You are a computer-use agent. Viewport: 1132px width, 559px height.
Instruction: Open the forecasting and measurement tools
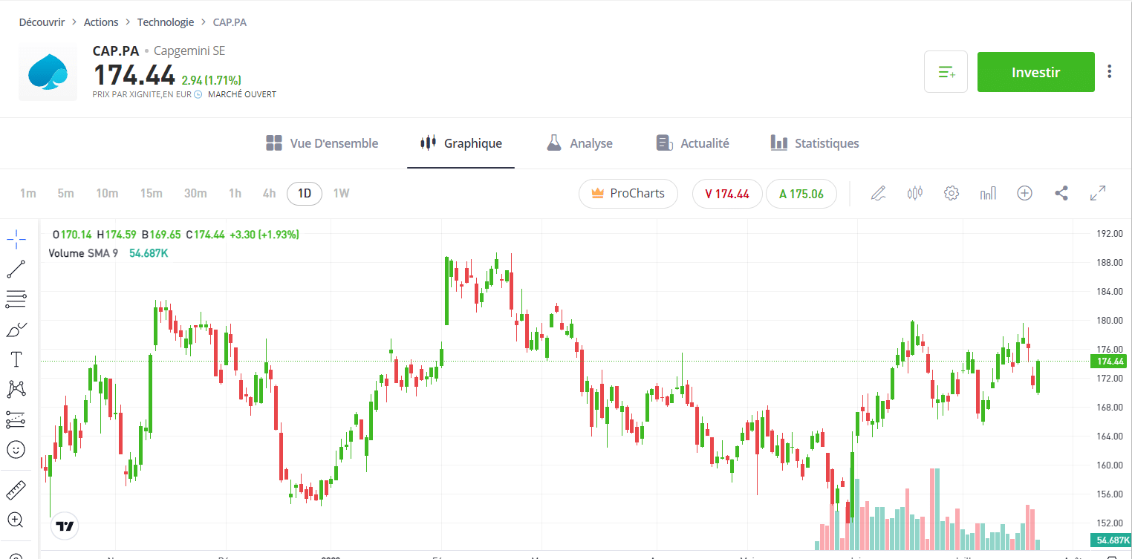16,419
